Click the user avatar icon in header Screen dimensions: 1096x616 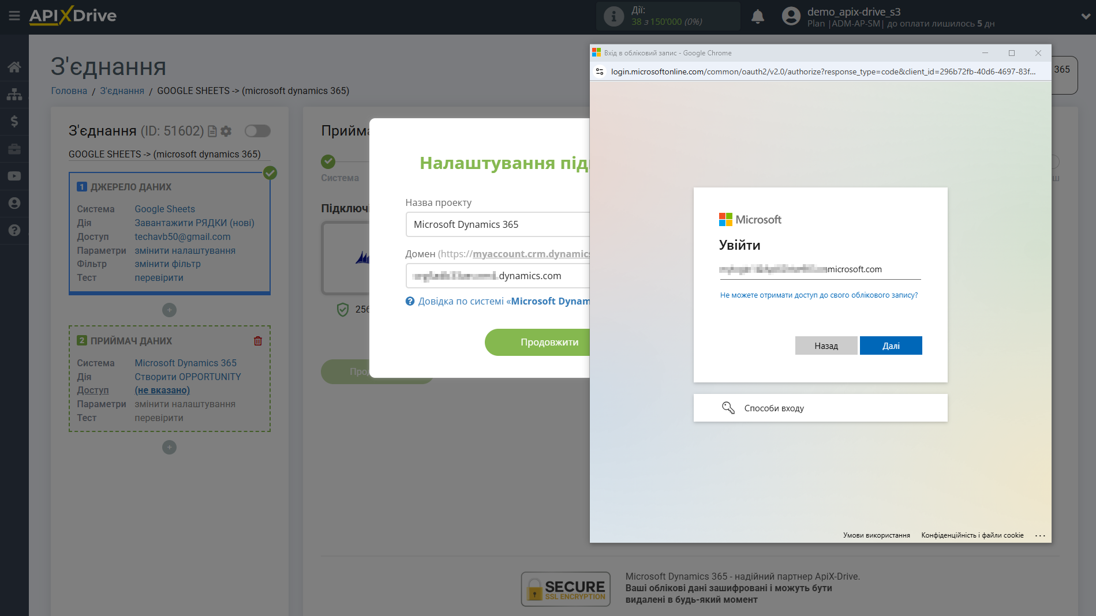[791, 16]
